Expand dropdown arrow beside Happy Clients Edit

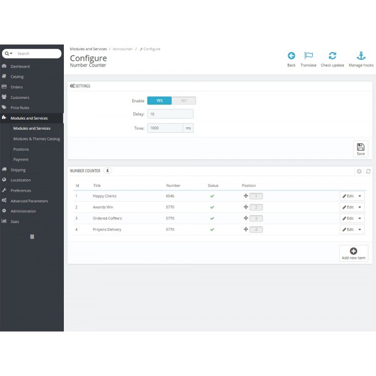tap(360, 196)
